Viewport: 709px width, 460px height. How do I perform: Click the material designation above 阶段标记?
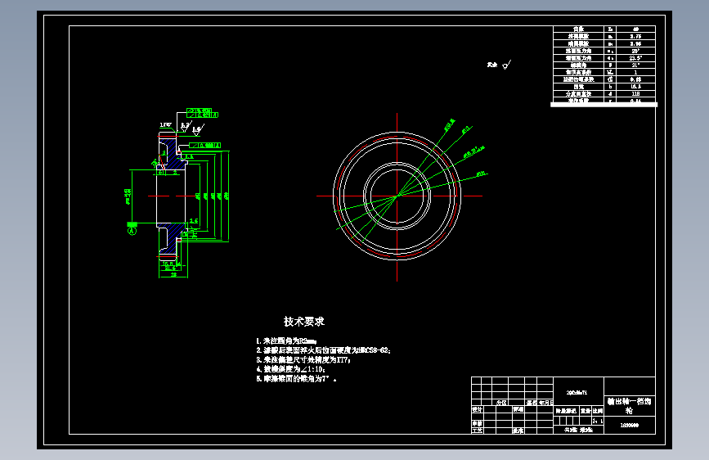coord(577,393)
